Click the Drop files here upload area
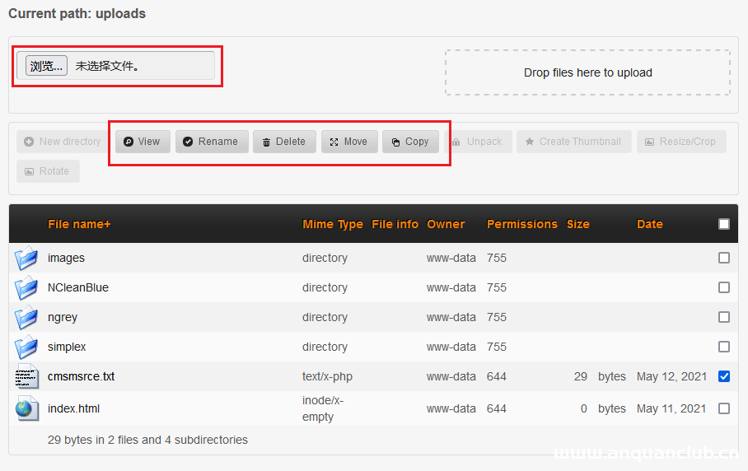748x471 pixels. click(x=587, y=72)
